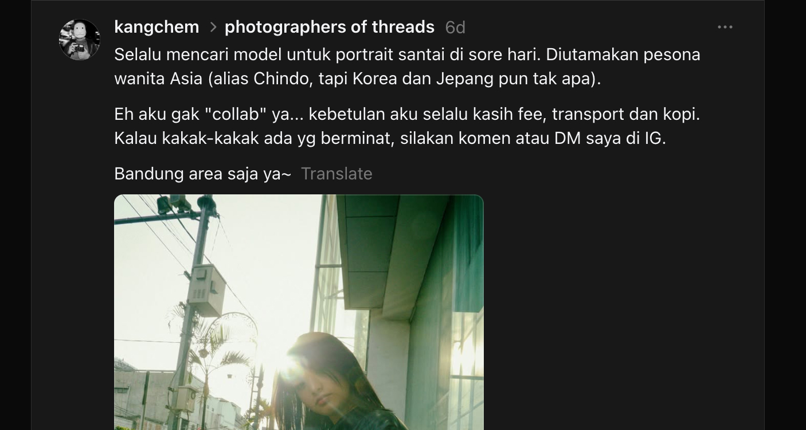The height and width of the screenshot is (430, 806).
Task: Click the 'Bandung area saja ya~' text
Action: coord(203,174)
